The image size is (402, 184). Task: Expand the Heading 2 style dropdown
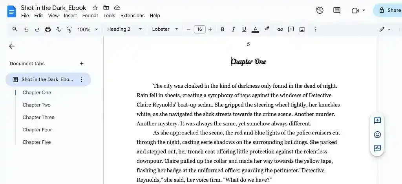pos(124,29)
